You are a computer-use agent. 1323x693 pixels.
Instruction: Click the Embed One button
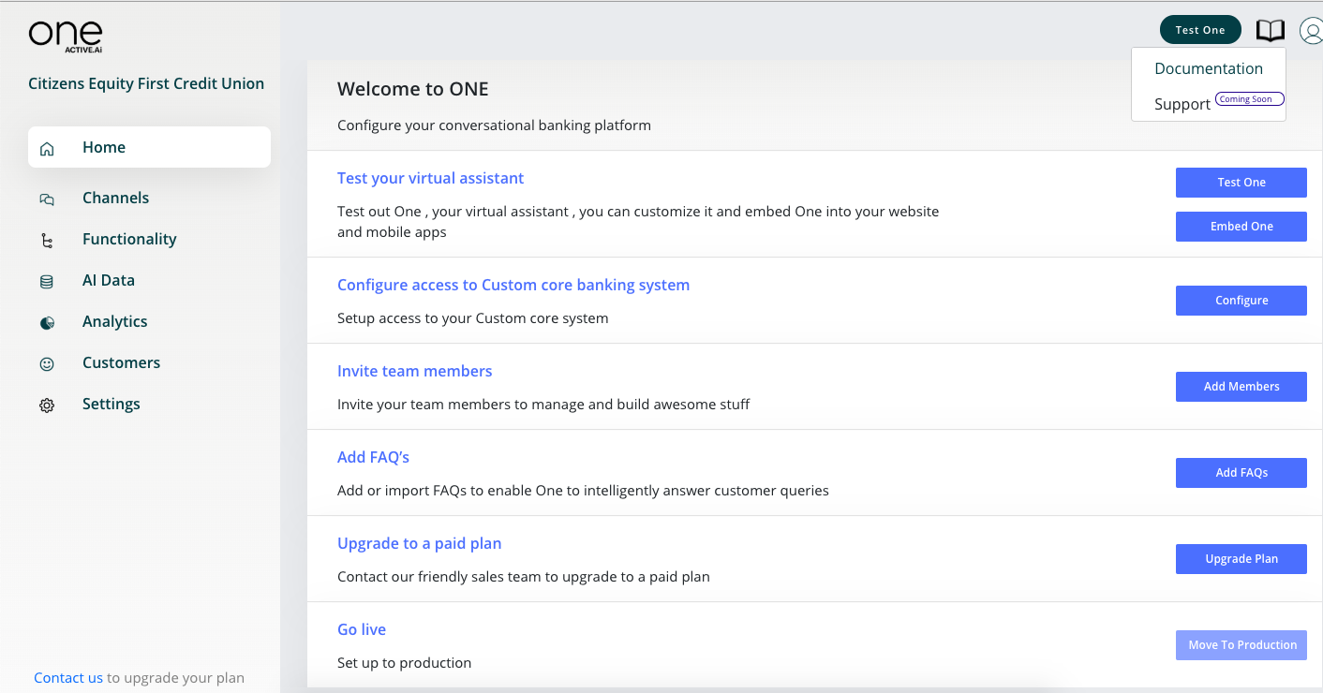1241,227
